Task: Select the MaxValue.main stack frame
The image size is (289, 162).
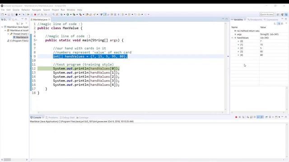Action: coord(21,37)
